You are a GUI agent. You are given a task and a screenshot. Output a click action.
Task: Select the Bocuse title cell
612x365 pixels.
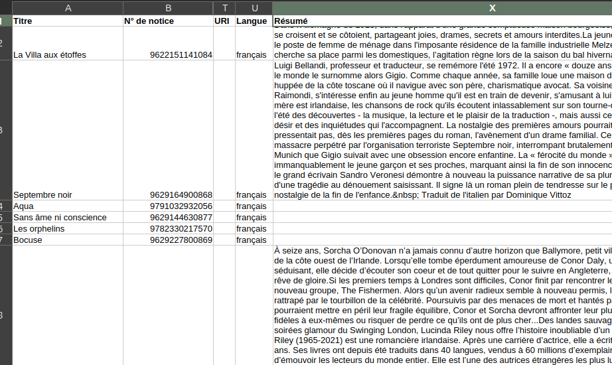[68, 240]
